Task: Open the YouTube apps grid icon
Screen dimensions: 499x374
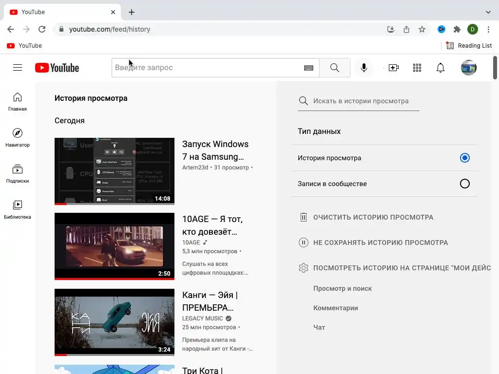Action: point(417,68)
